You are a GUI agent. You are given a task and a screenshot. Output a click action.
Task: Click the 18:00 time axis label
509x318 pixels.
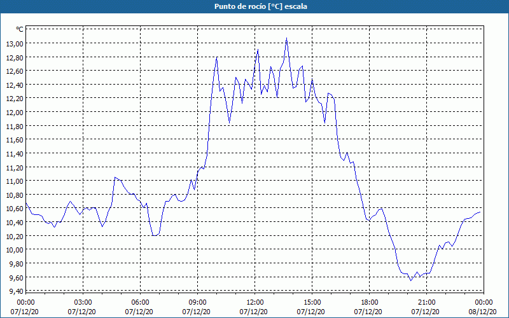370,303
